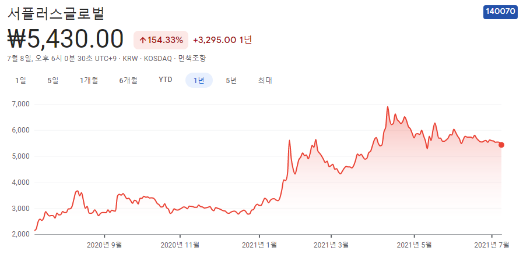Click the 2020년 9월 axis label
Viewport: 523px width, 258px height.
tap(104, 245)
